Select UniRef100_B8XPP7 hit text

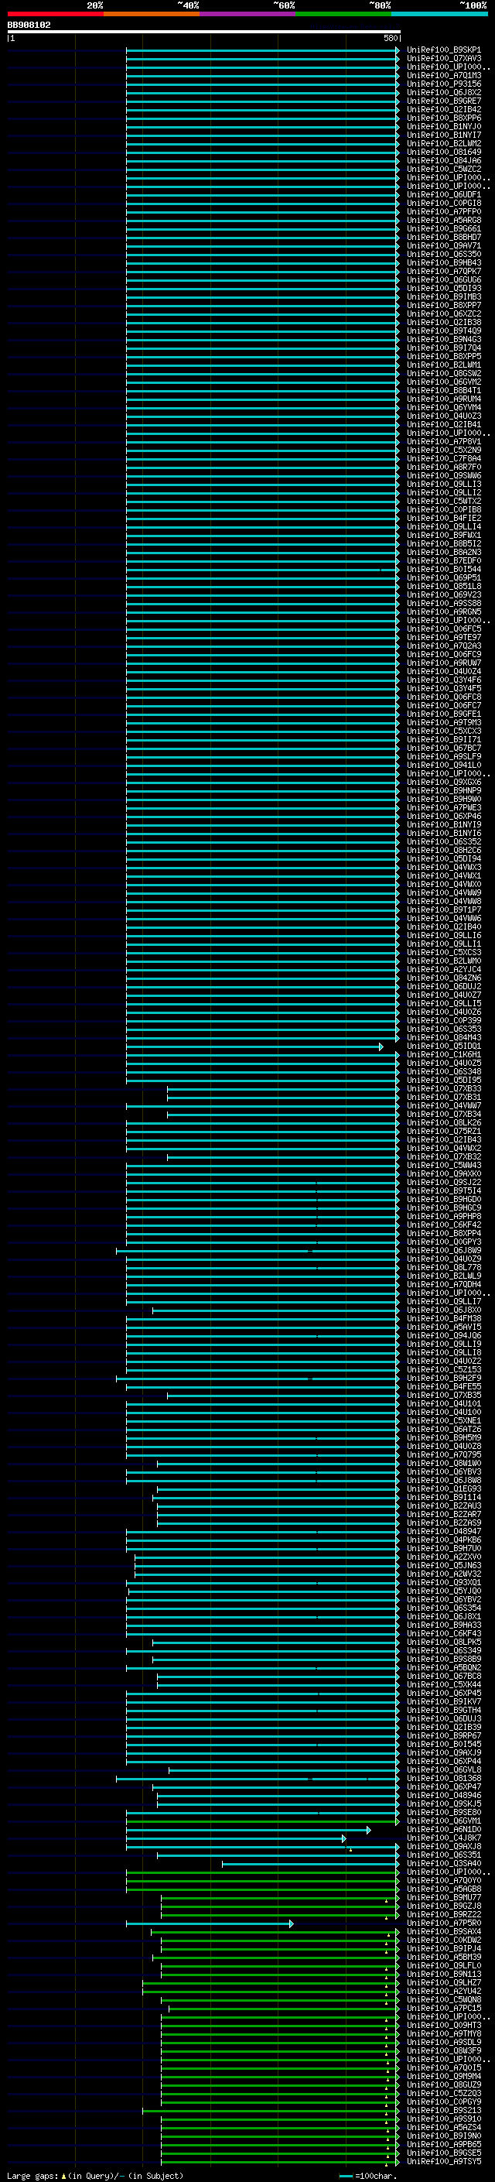pos(444,305)
